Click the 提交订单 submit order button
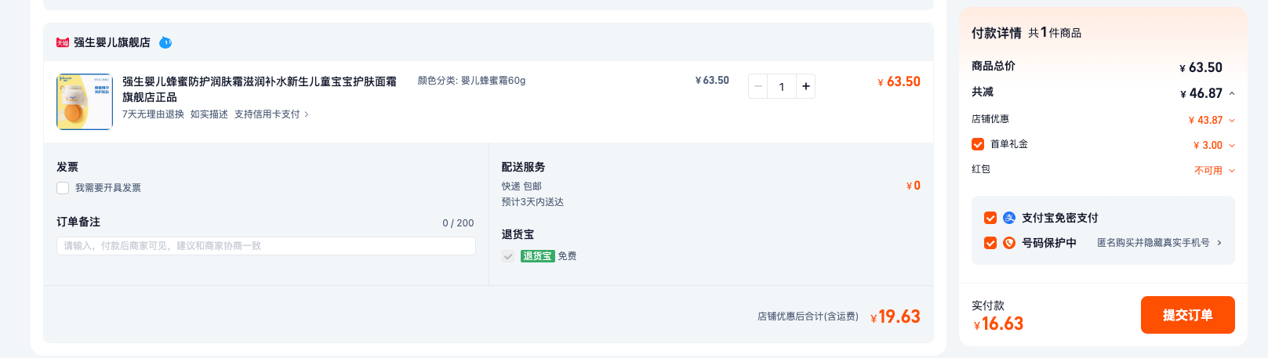This screenshot has width=1268, height=358. [x=1187, y=315]
